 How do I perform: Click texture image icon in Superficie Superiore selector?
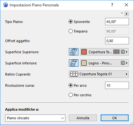click(123, 52)
